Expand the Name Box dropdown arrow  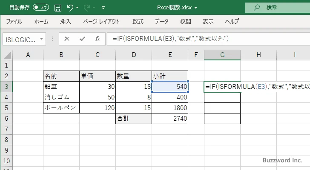point(42,39)
